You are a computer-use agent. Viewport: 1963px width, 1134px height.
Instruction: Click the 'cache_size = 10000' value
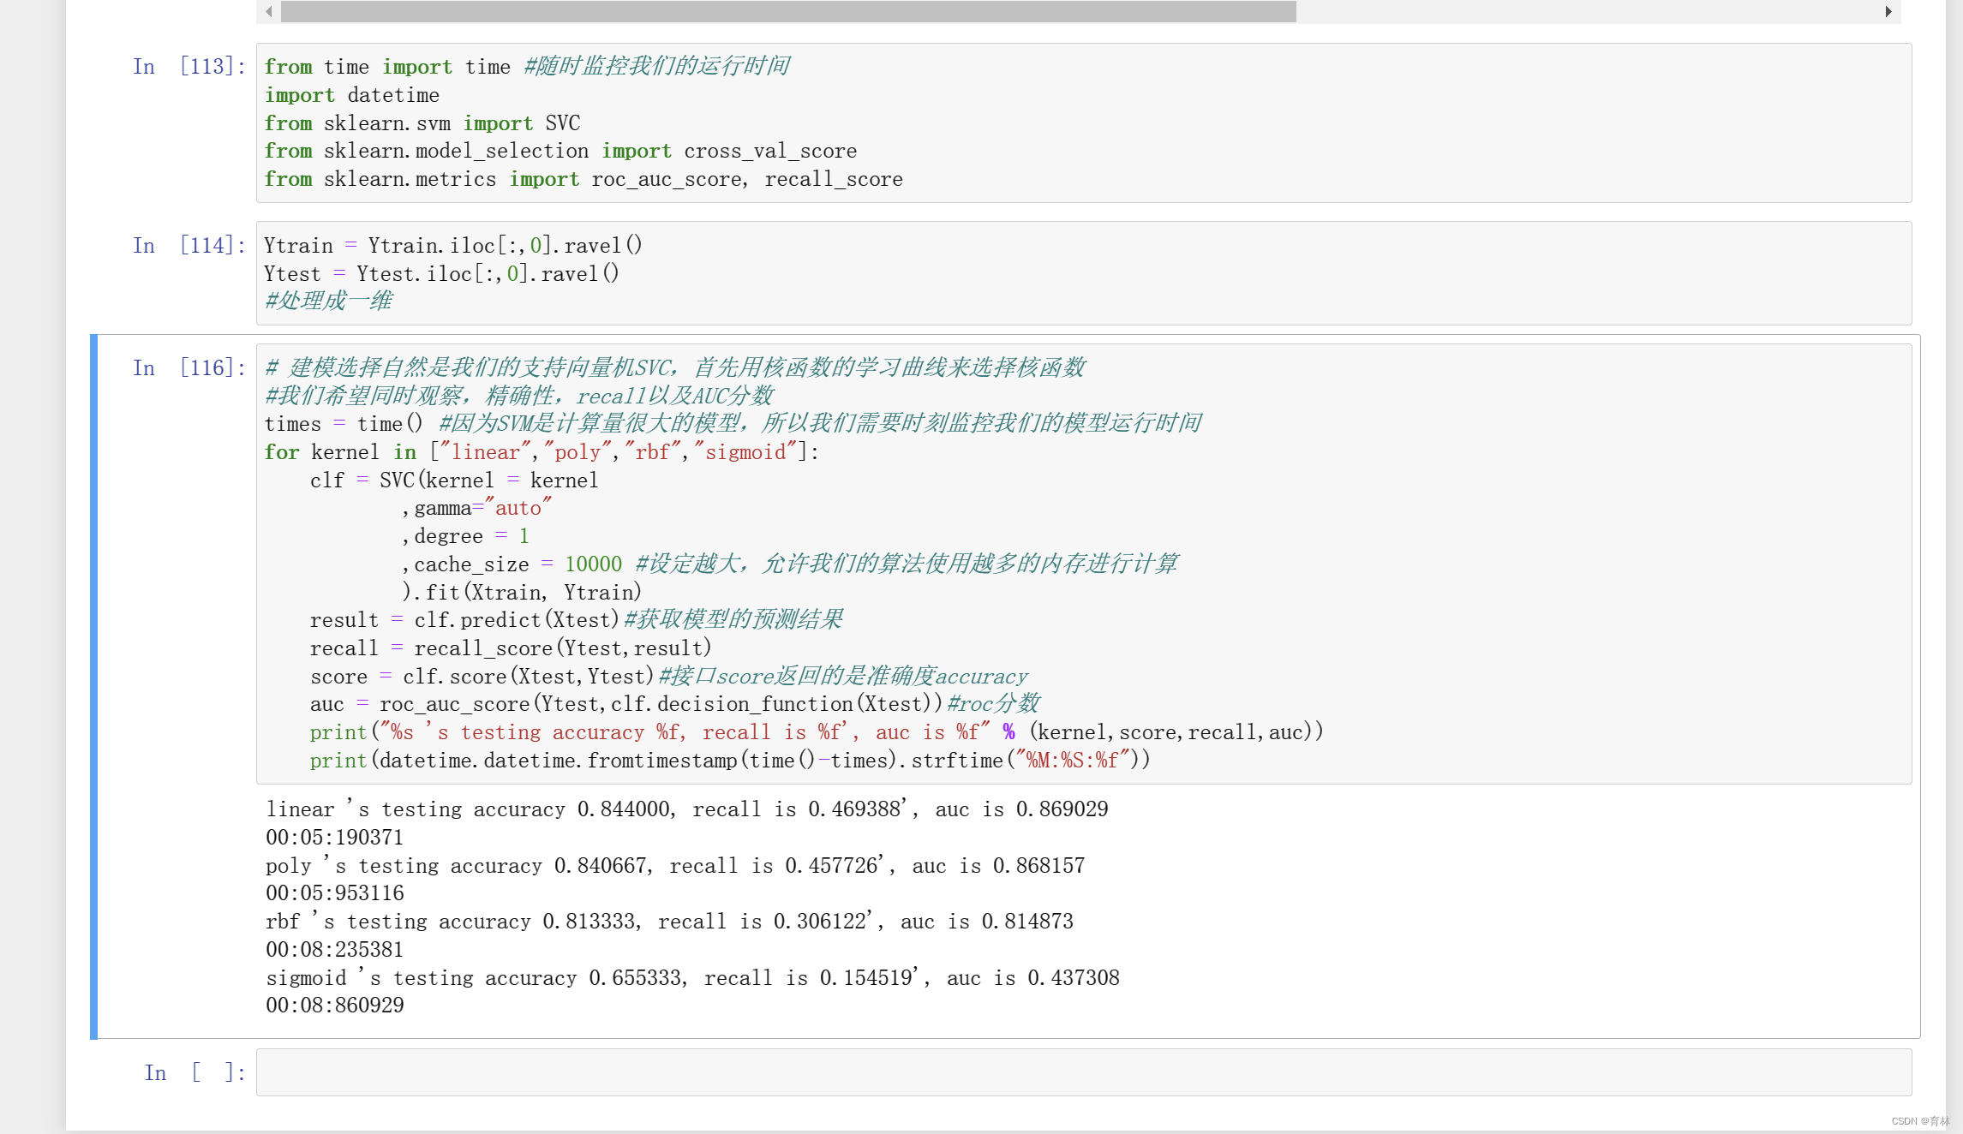(593, 564)
